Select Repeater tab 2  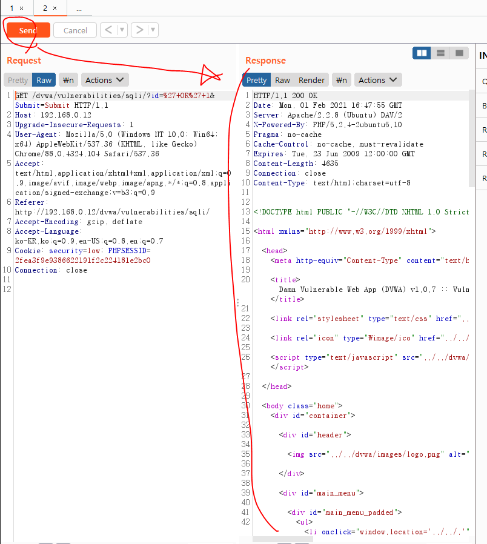pyautogui.click(x=45, y=8)
